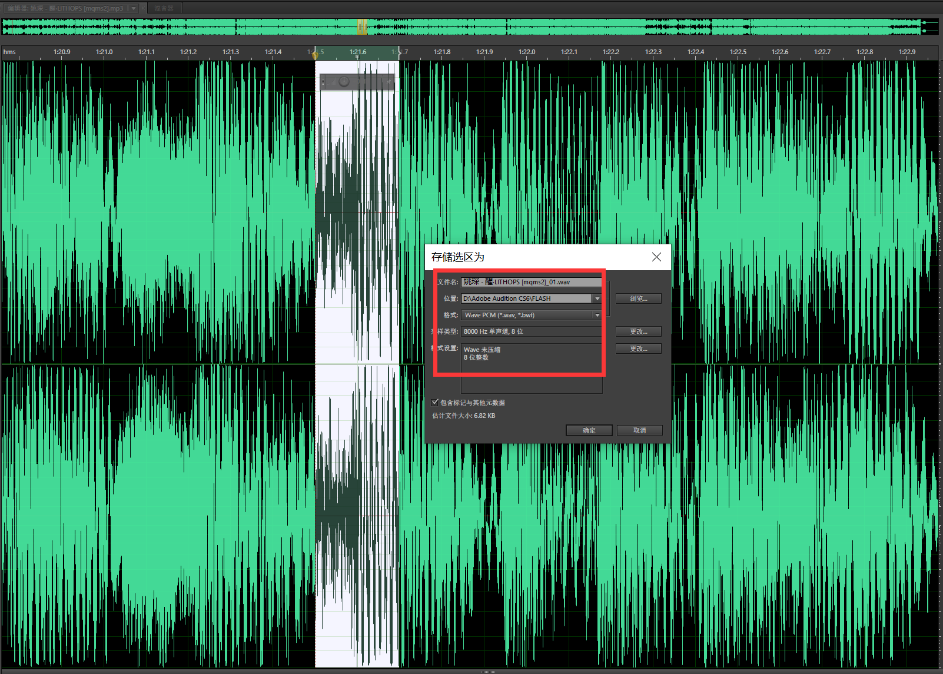The height and width of the screenshot is (674, 943).
Task: Click the 格式 dropdown arrow button
Action: click(597, 315)
